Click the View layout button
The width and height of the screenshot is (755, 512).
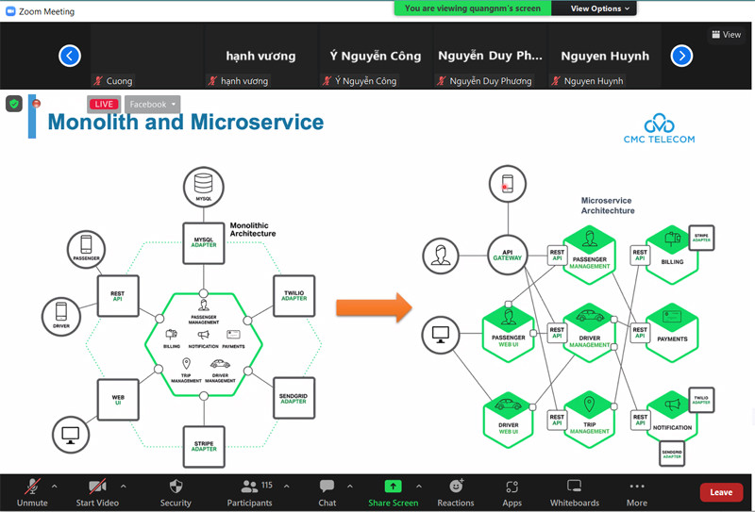pos(726,35)
